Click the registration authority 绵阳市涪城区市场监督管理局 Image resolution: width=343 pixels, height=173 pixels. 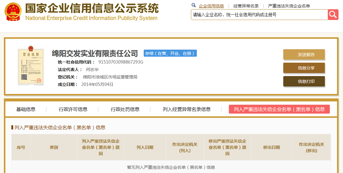tap(110, 77)
